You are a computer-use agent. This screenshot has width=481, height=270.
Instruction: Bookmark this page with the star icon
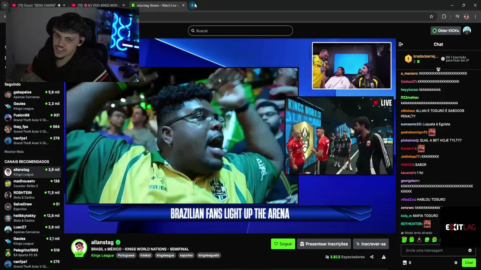431,16
